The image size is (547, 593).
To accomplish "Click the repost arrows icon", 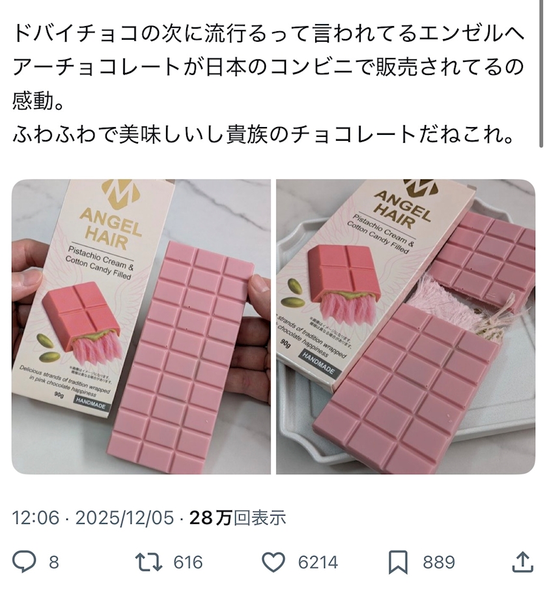I will point(149,562).
